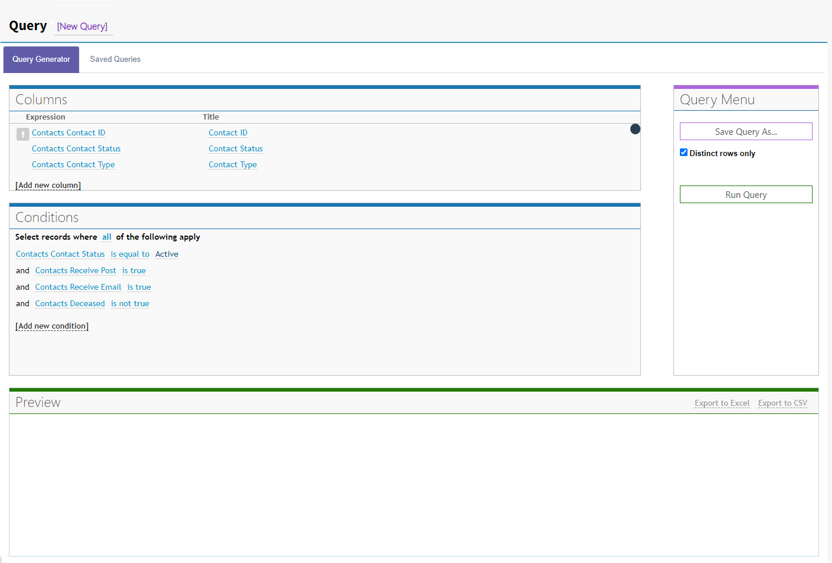The image size is (832, 563).
Task: Change the 'is equal to' operator
Action: [x=130, y=254]
